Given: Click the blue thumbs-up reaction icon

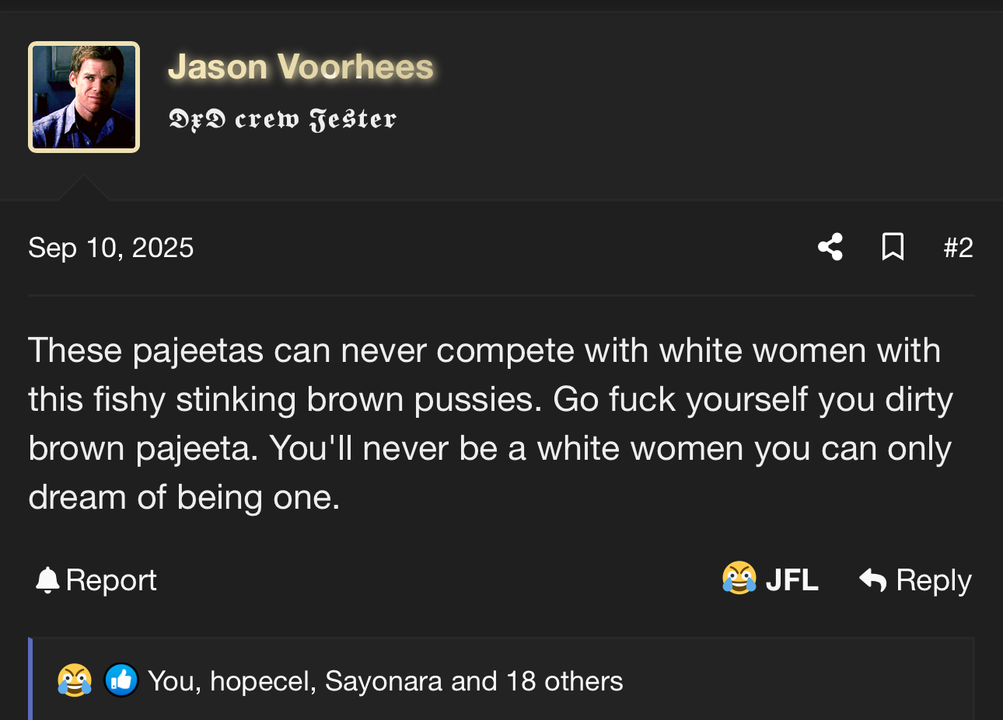Looking at the screenshot, I should coord(121,680).
